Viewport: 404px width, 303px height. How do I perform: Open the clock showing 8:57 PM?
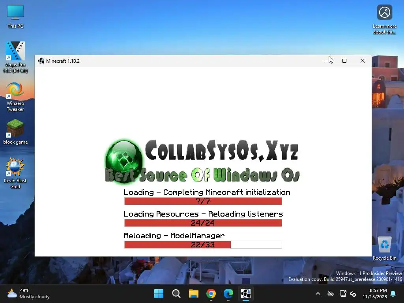click(x=375, y=294)
